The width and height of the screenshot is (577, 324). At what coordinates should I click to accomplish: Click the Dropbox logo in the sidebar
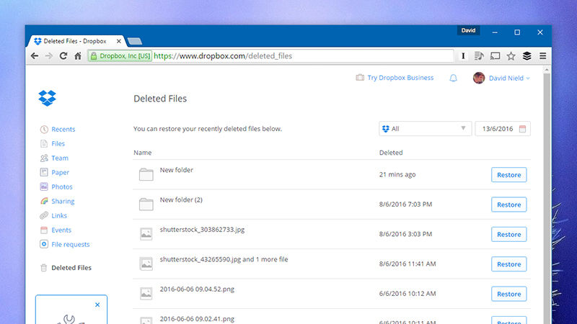tap(49, 99)
